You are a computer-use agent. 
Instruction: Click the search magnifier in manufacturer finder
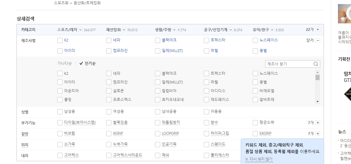pyautogui.click(x=316, y=64)
